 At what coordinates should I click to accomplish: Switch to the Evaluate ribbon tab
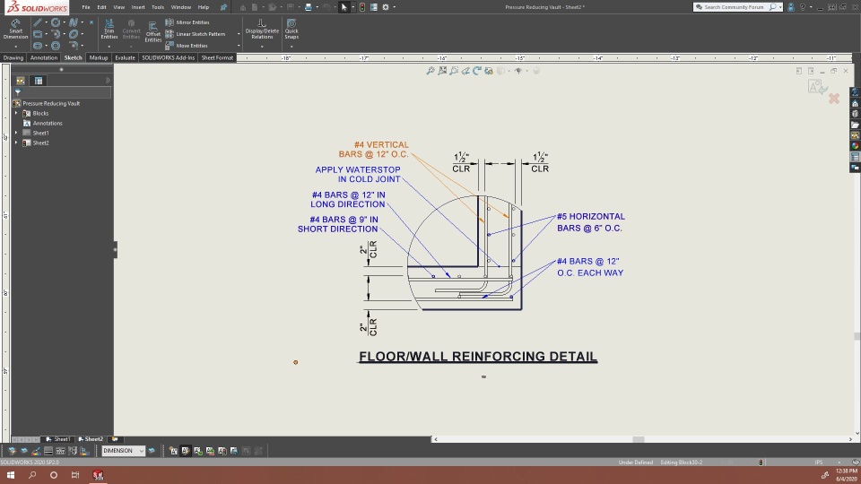[125, 57]
